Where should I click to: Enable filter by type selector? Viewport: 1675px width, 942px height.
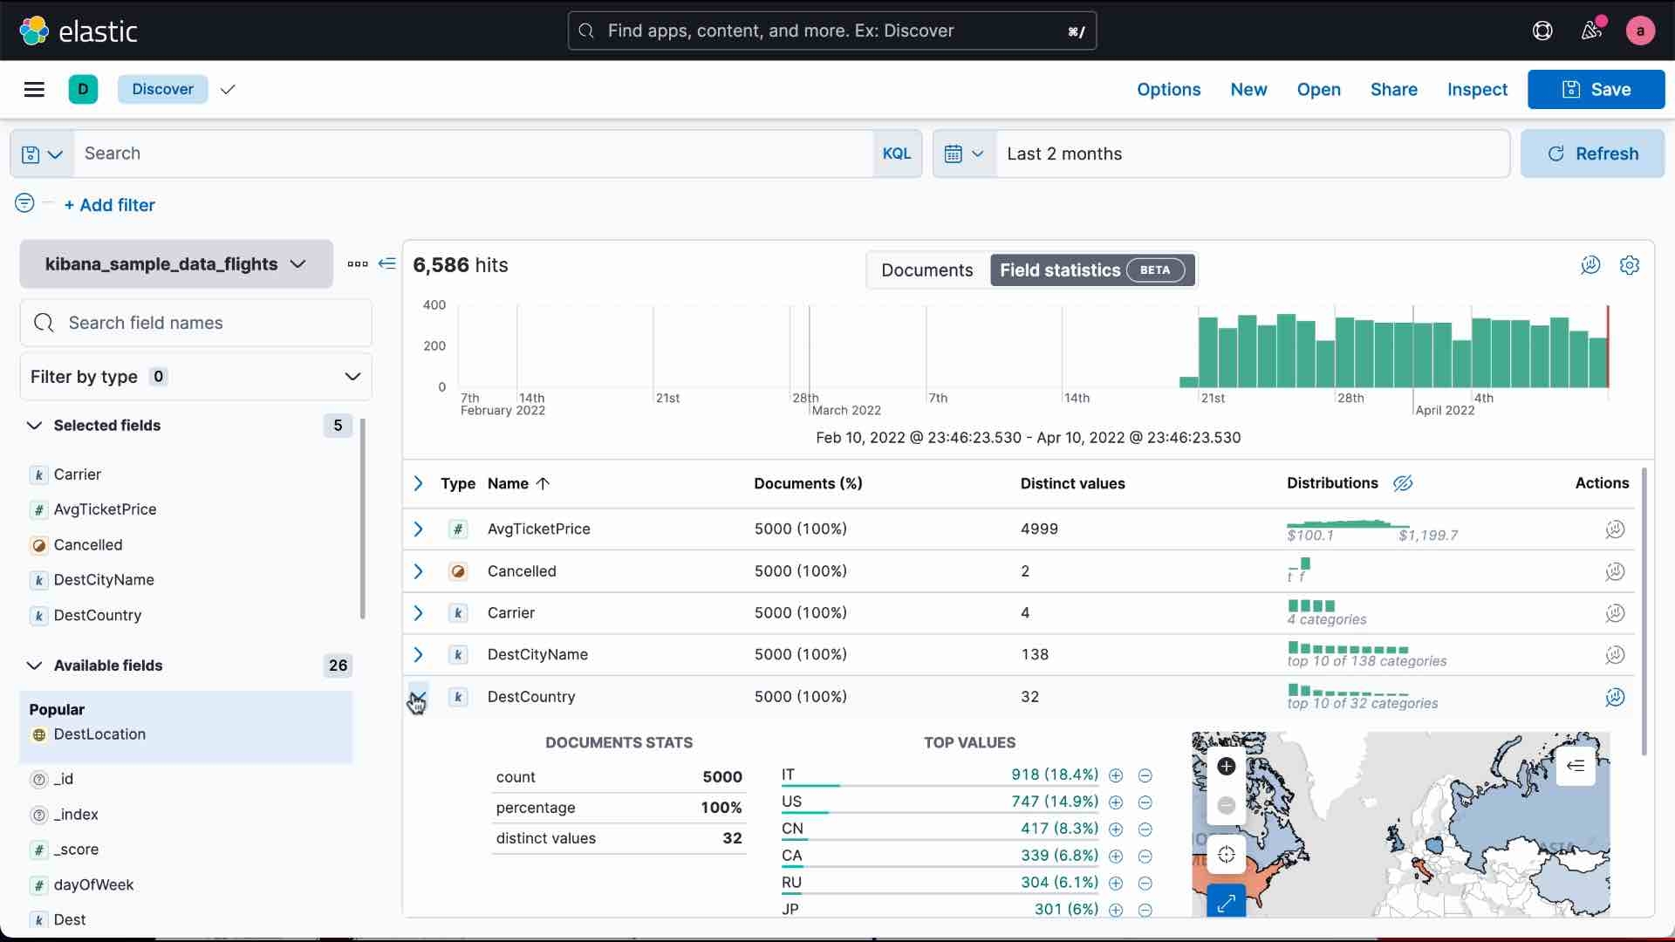(195, 376)
